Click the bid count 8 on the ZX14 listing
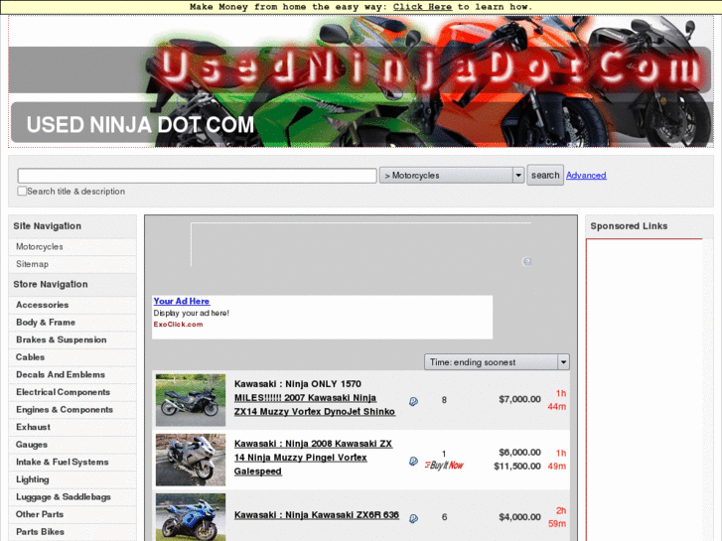 (x=444, y=400)
